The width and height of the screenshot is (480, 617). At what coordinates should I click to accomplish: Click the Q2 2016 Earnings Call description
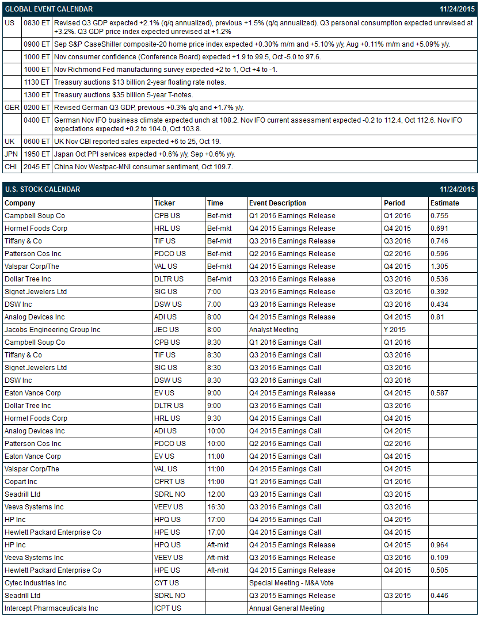(285, 443)
